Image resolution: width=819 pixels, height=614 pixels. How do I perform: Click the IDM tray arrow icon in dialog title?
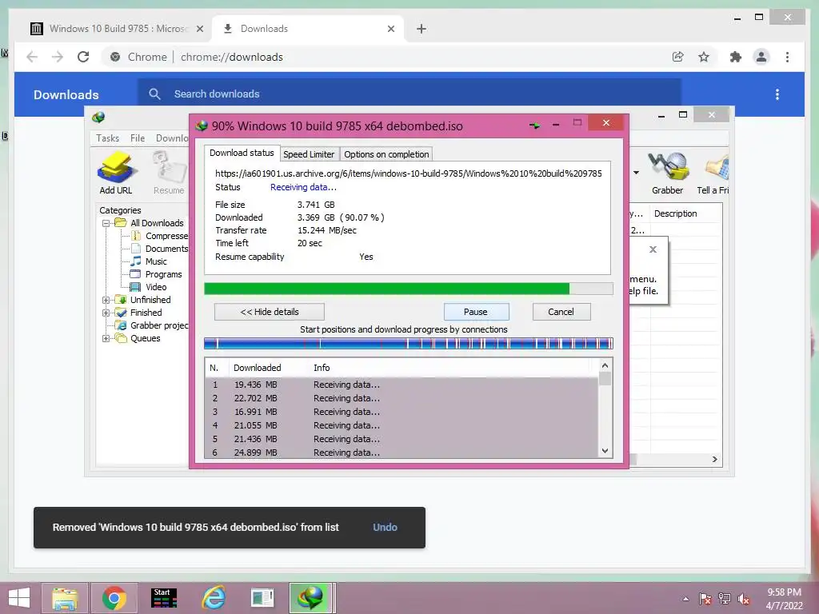(535, 126)
